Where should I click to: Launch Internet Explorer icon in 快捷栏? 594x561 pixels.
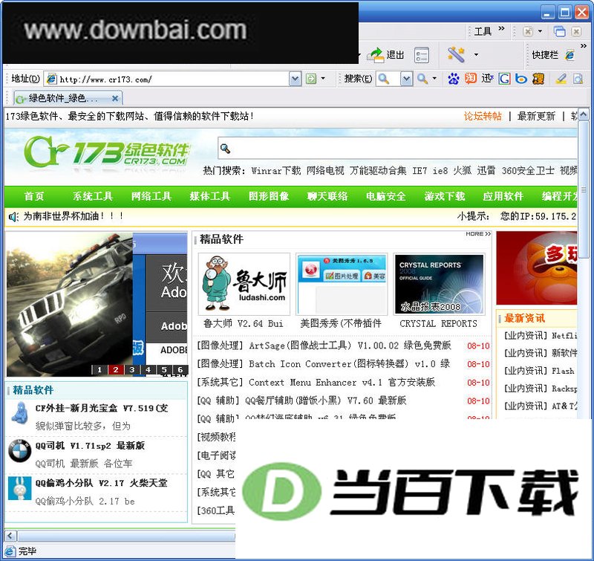tap(569, 55)
